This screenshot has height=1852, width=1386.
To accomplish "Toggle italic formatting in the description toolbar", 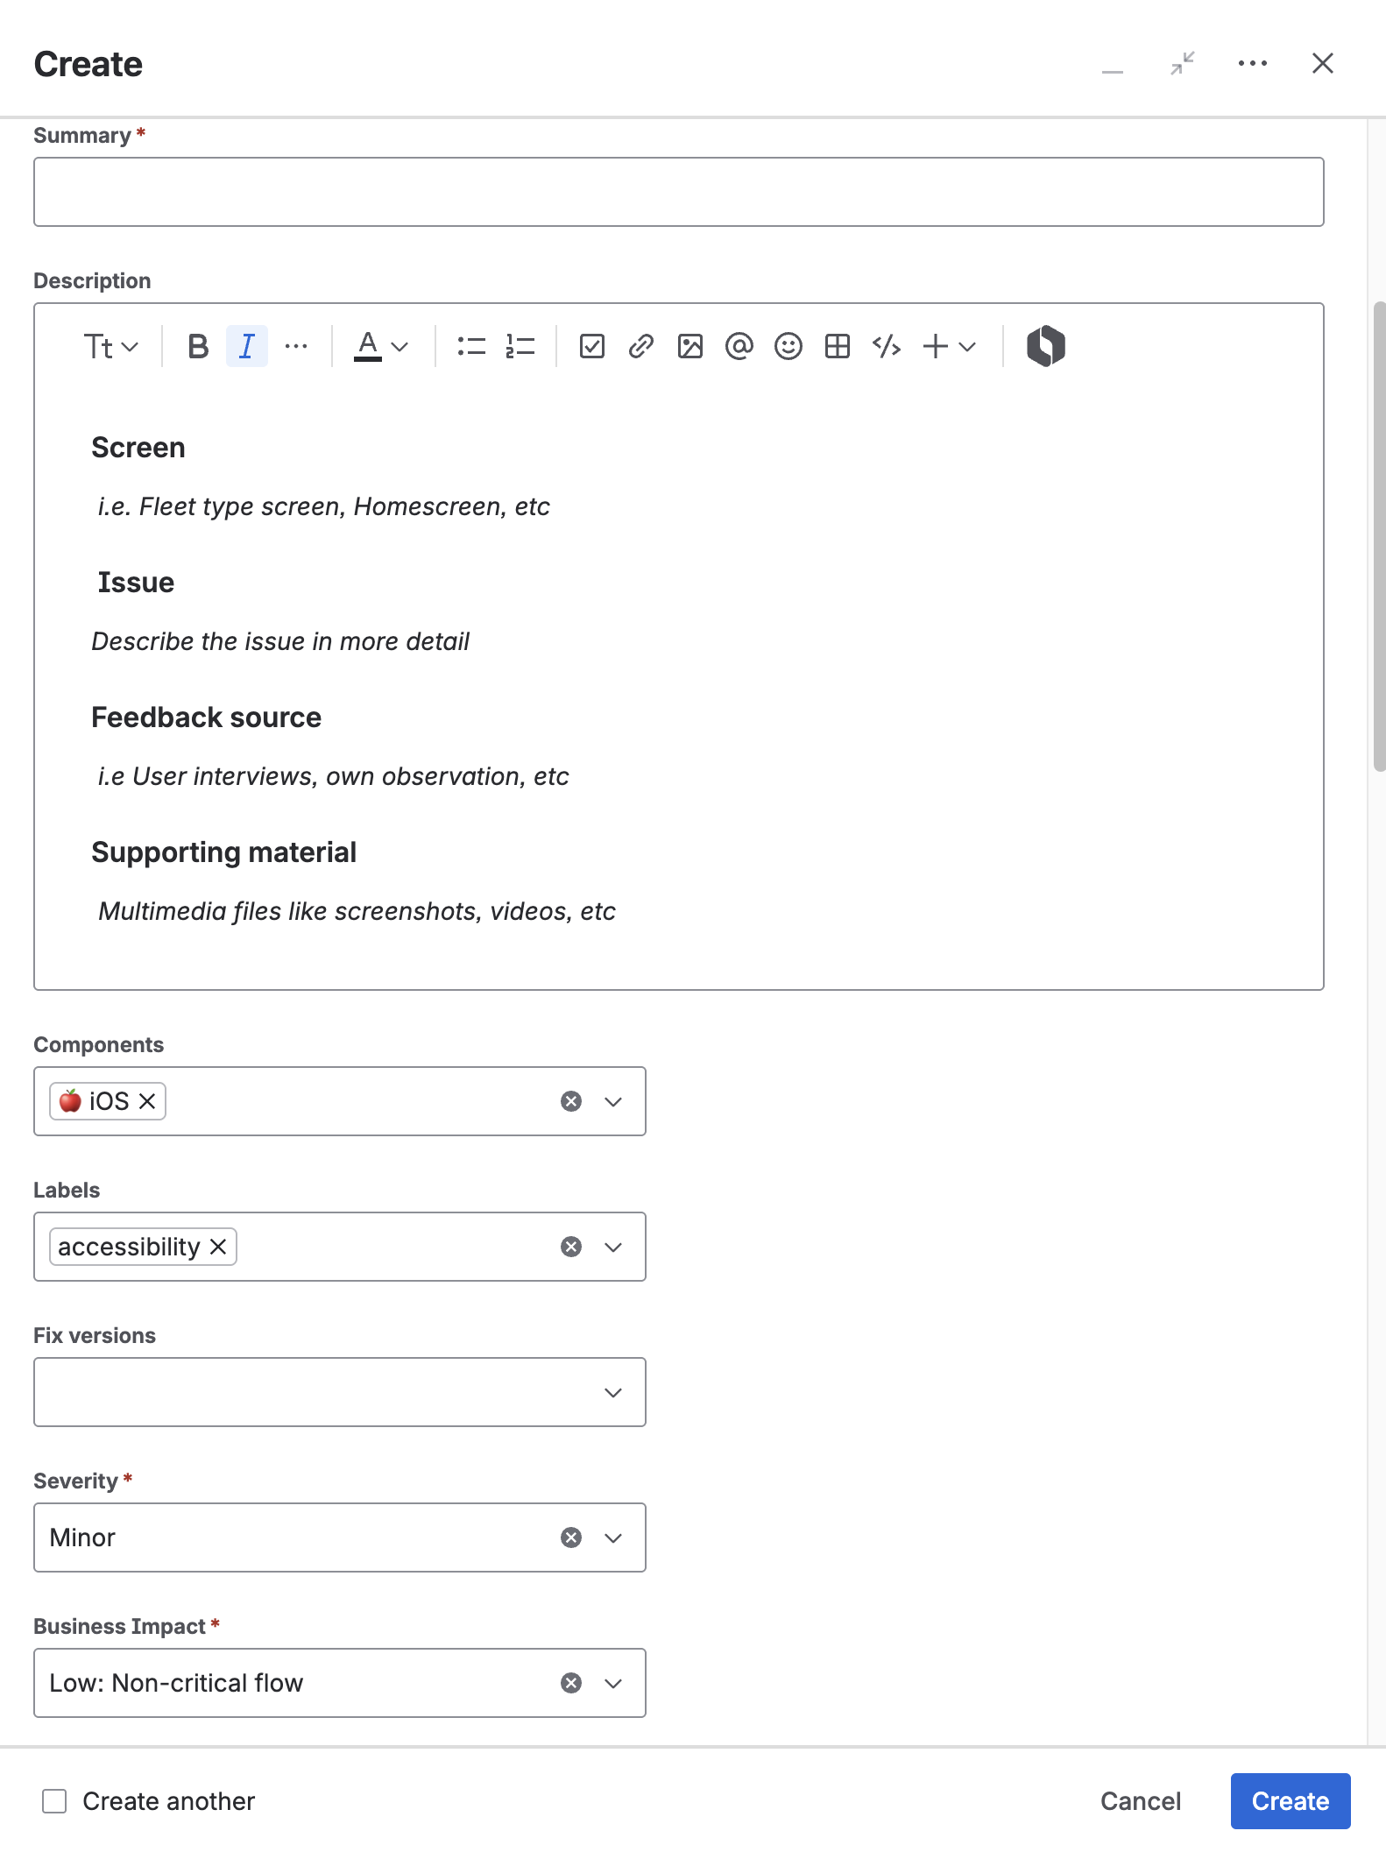I will (x=246, y=347).
